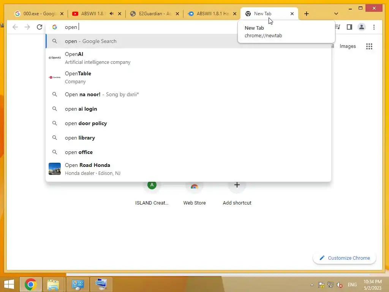The height and width of the screenshot is (292, 389).
Task: Close the ABSWII 1.8.1 Ha tab
Action: point(235,14)
